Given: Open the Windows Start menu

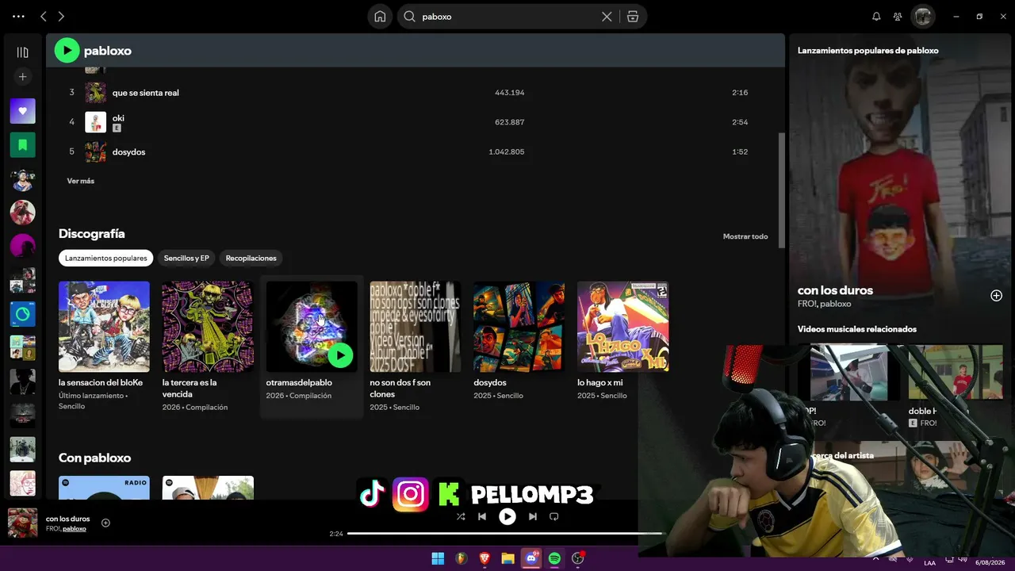Looking at the screenshot, I should click(x=438, y=558).
